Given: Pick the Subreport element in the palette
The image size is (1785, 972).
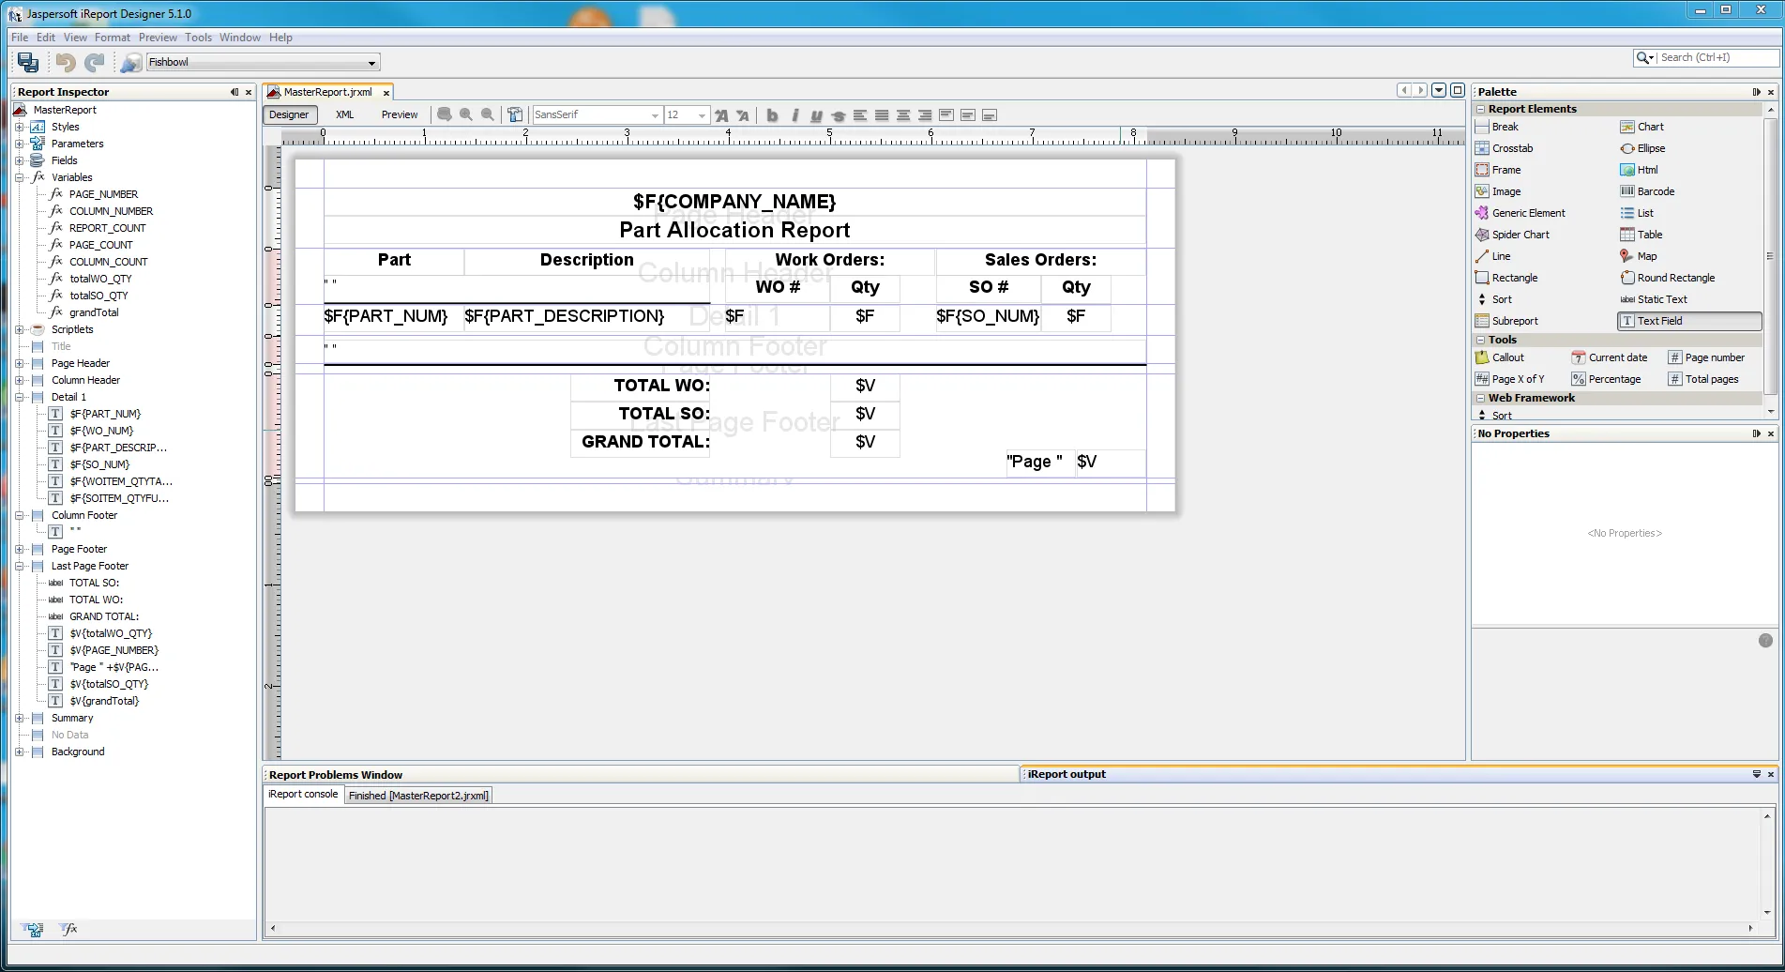Looking at the screenshot, I should [1506, 321].
